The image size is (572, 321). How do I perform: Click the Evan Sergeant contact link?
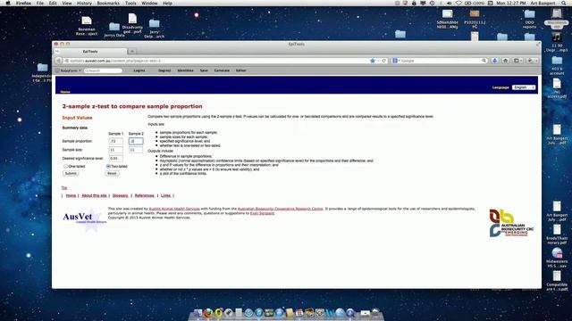click(x=262, y=213)
